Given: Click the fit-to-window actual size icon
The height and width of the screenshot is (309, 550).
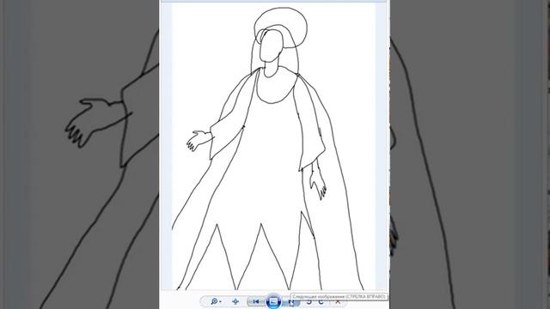Looking at the screenshot, I should pyautogui.click(x=235, y=301).
